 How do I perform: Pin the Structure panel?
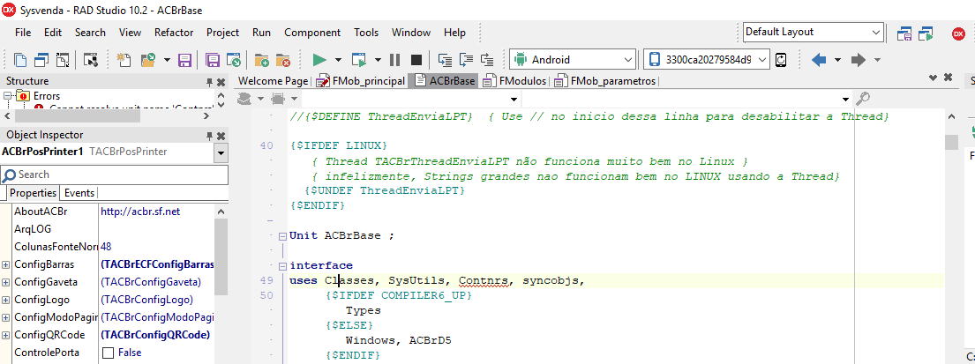point(209,81)
